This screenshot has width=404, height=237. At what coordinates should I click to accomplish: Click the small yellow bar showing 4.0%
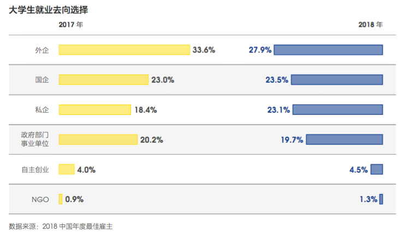(x=67, y=169)
